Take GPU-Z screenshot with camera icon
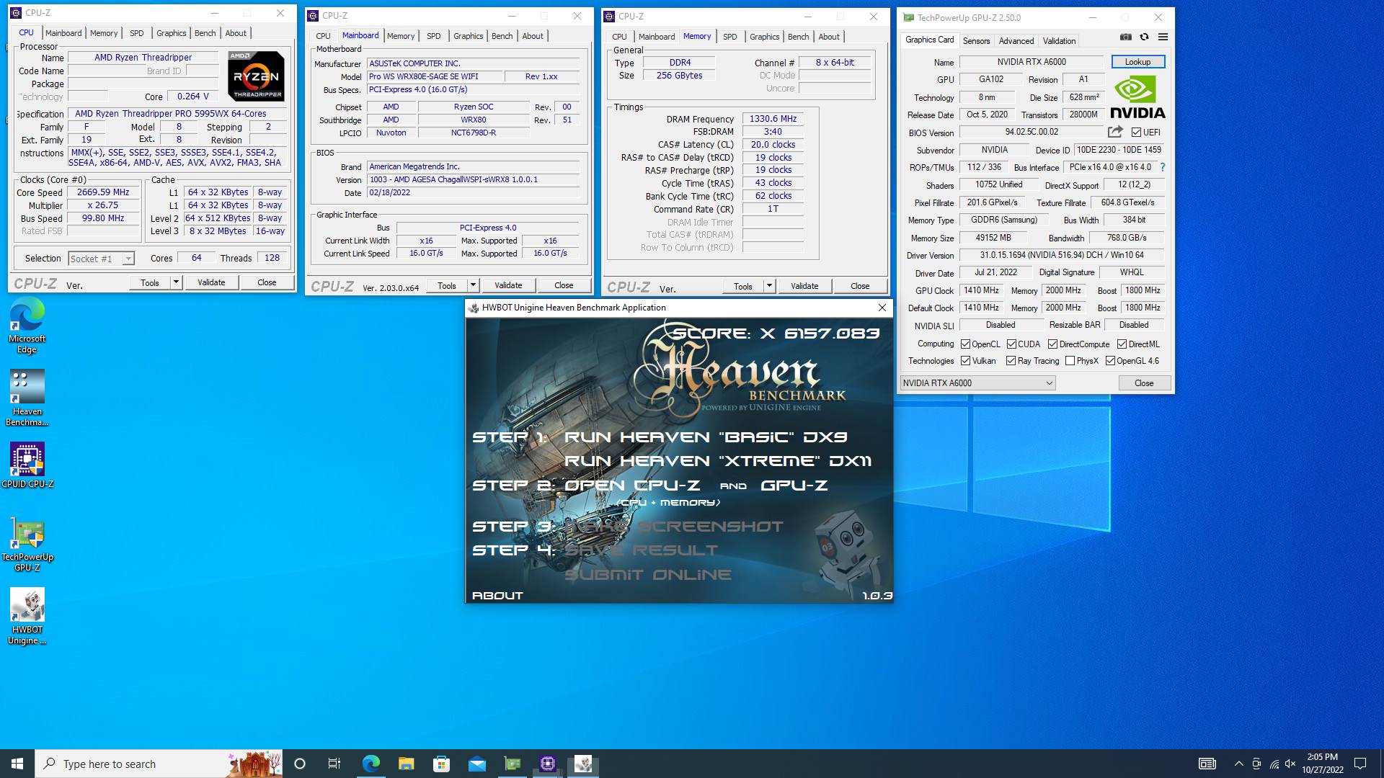The height and width of the screenshot is (778, 1384). pyautogui.click(x=1125, y=37)
